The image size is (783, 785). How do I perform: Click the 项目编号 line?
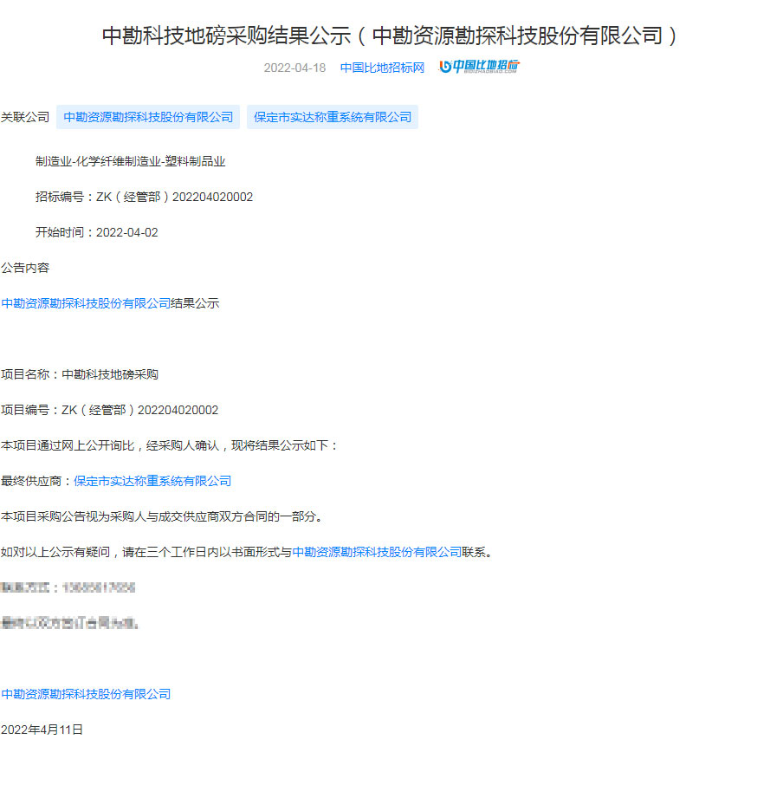tap(109, 410)
